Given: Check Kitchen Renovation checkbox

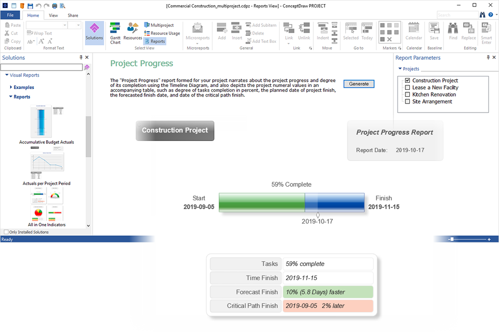Looking at the screenshot, I should [408, 94].
